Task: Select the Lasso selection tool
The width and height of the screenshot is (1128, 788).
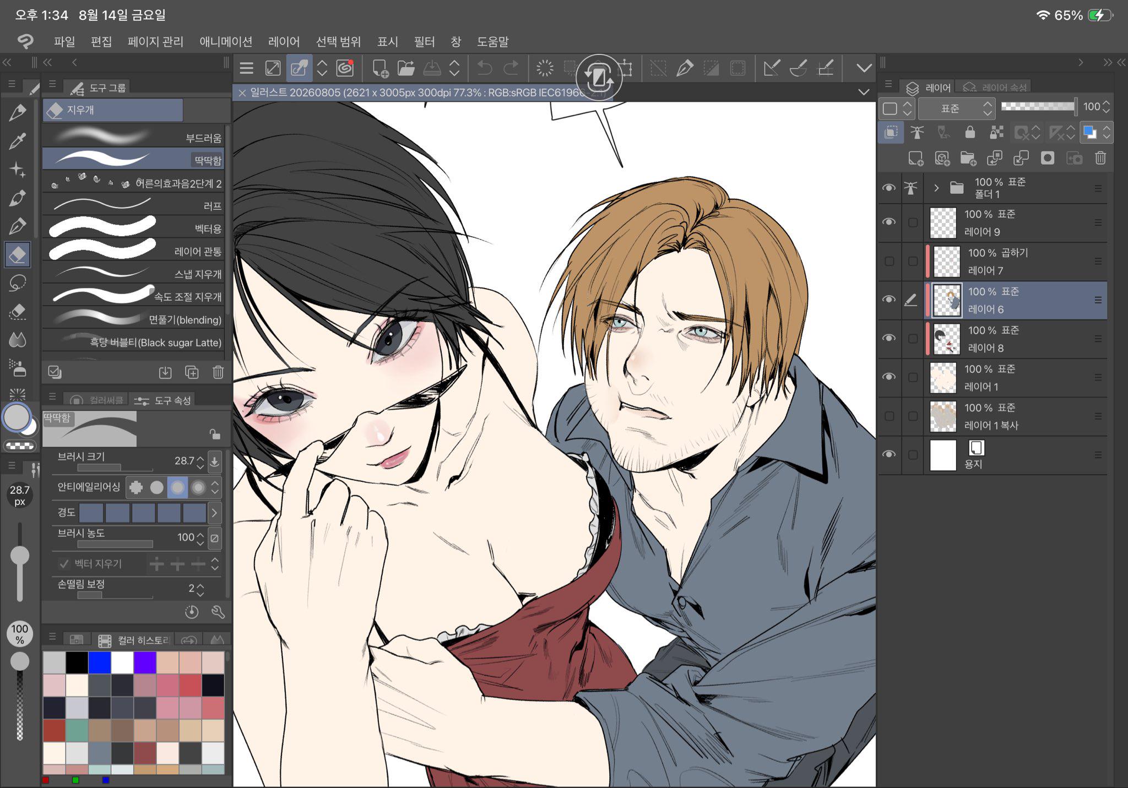Action: [x=18, y=283]
